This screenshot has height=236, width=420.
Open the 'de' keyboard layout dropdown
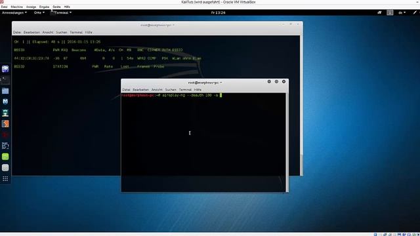[x=402, y=12]
